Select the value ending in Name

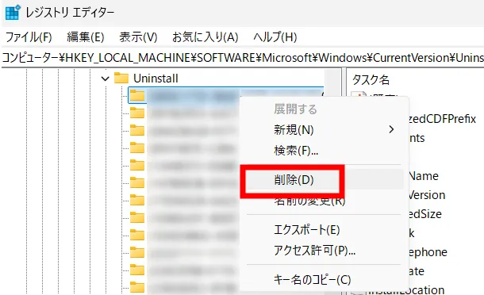click(x=424, y=176)
